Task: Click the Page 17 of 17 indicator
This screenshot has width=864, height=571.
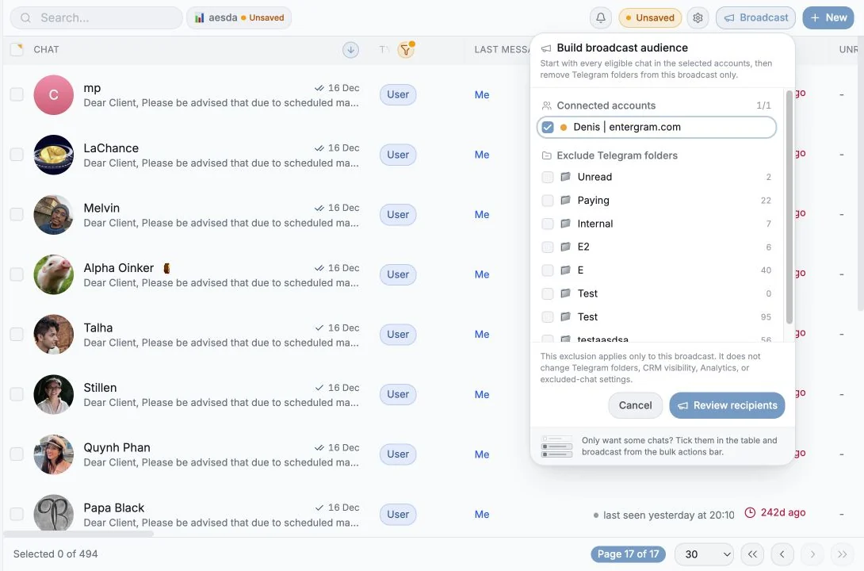Action: (628, 554)
